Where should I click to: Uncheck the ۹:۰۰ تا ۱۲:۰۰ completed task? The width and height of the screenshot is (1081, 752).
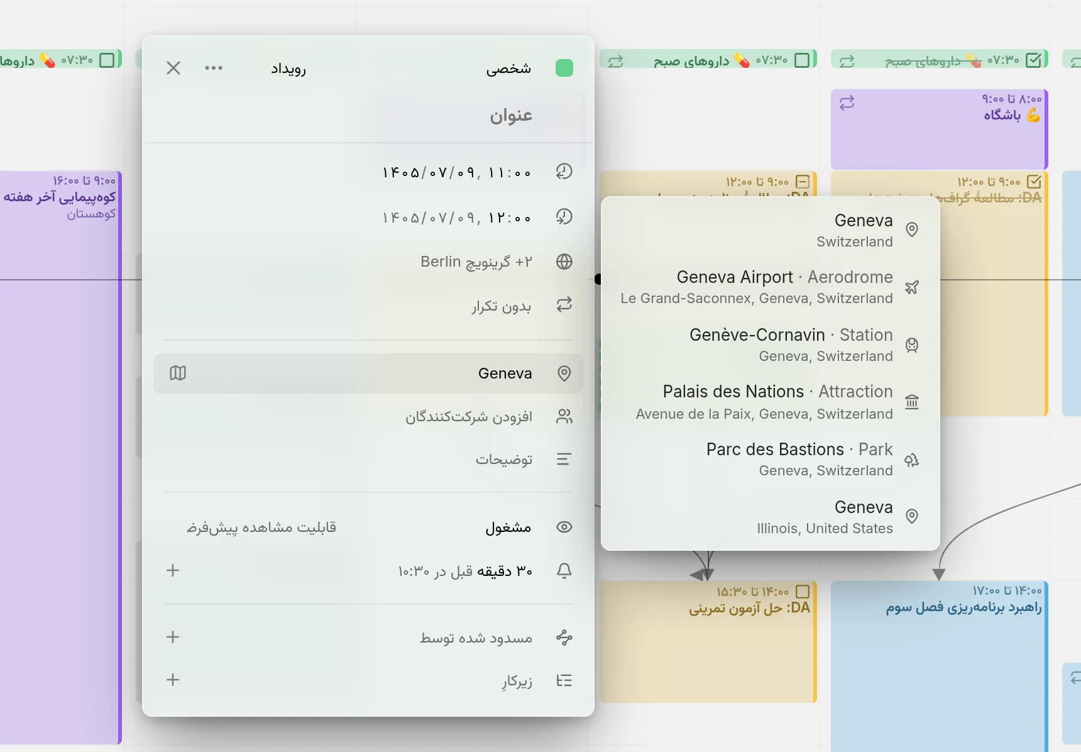point(1034,182)
